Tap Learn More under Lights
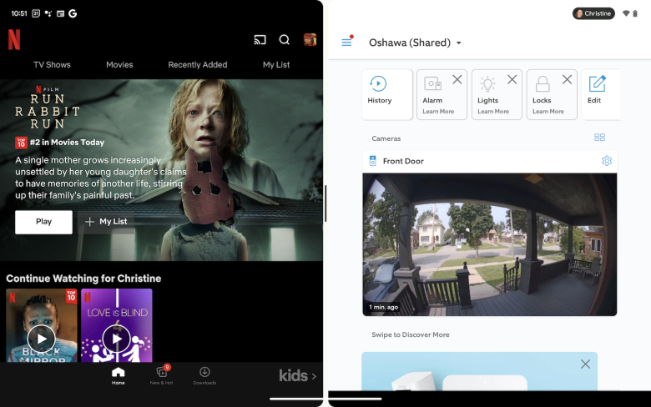 pos(493,111)
